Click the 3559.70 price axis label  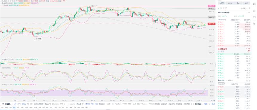point(212,17)
